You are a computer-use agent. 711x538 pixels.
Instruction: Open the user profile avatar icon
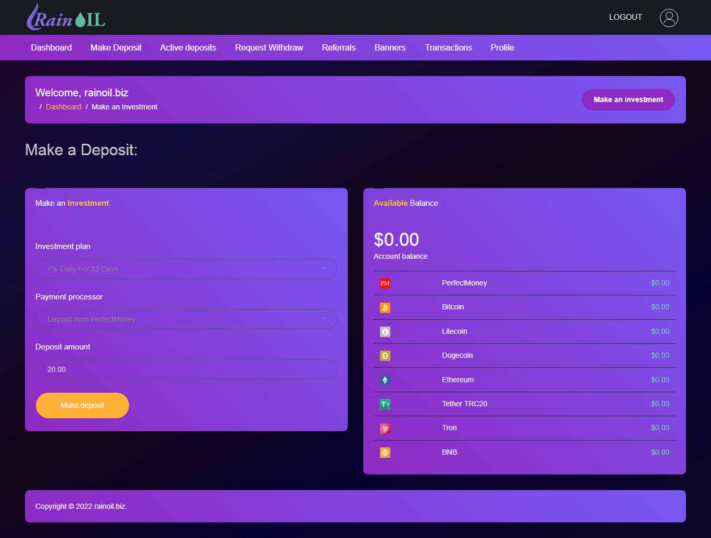click(x=669, y=18)
